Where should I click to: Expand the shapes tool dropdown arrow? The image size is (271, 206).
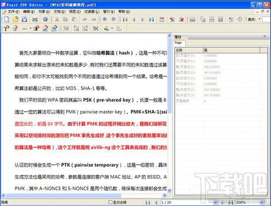coord(112,28)
